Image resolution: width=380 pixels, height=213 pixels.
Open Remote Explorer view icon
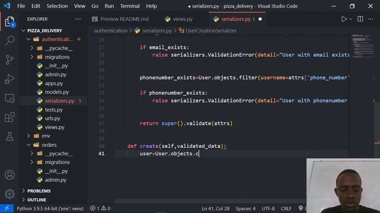coord(9,98)
